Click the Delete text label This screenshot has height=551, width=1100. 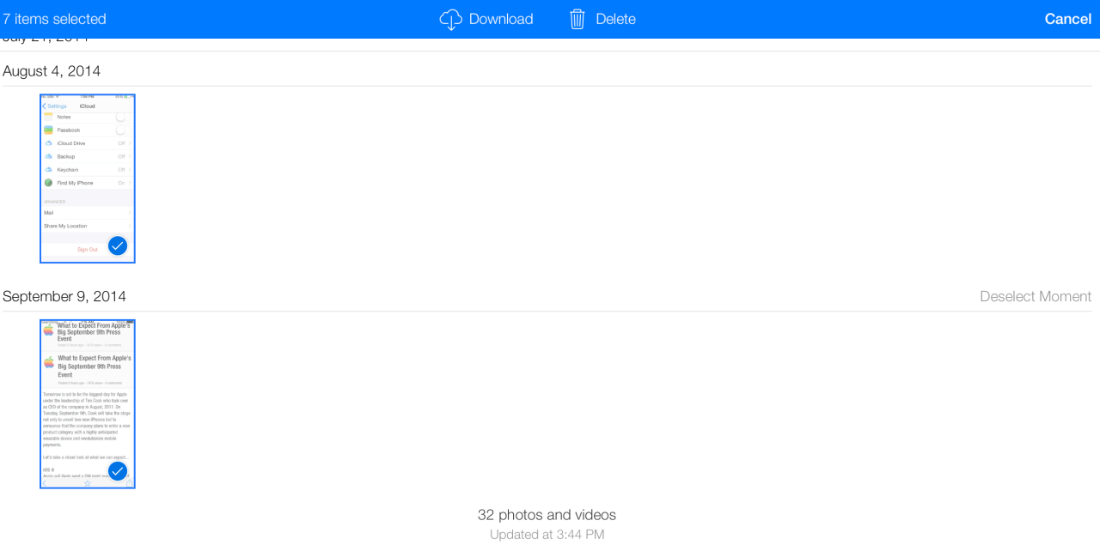(615, 19)
